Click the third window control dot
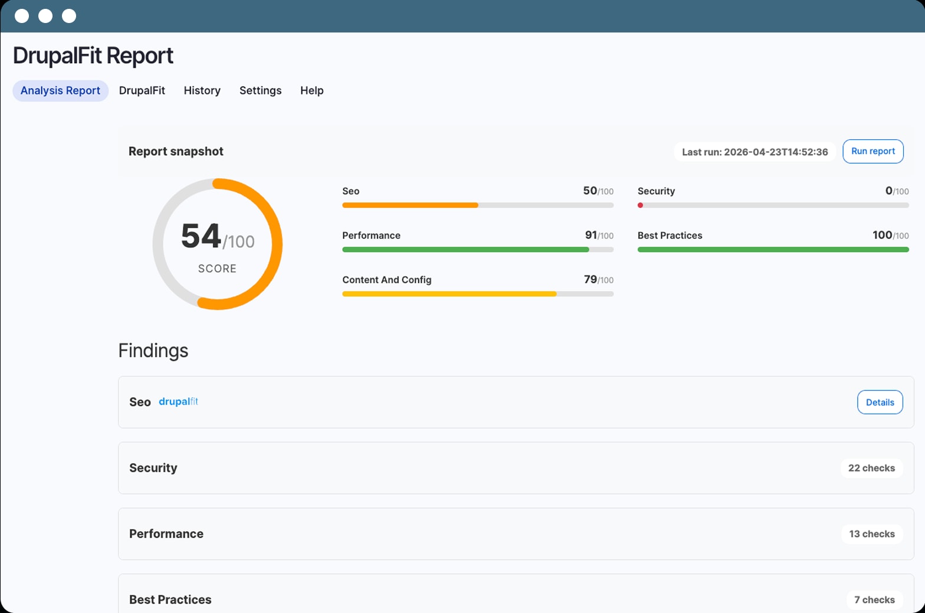Image resolution: width=925 pixels, height=613 pixels. point(69,16)
